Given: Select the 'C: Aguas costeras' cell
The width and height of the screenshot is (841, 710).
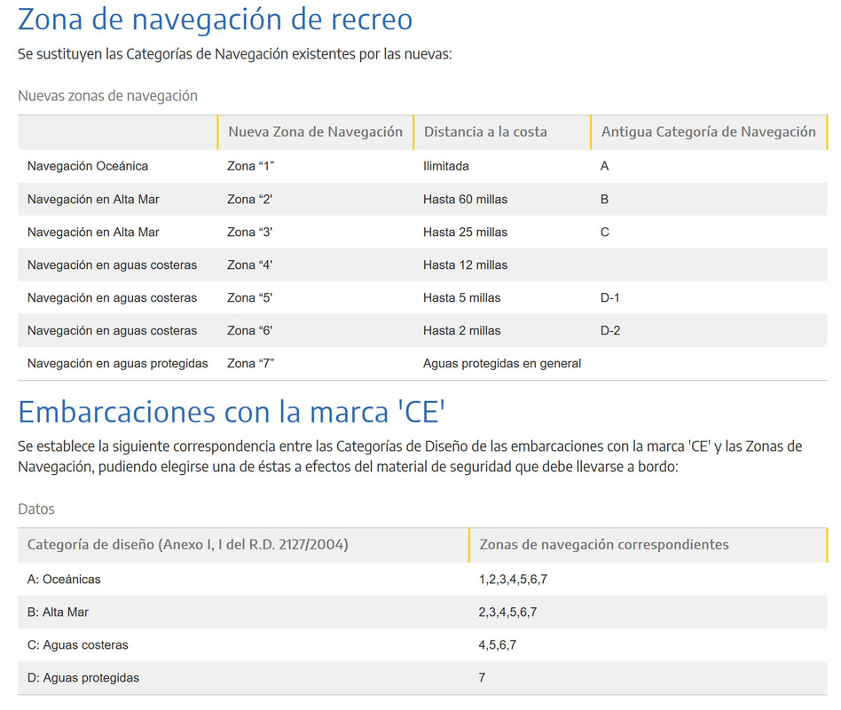Looking at the screenshot, I should (78, 645).
